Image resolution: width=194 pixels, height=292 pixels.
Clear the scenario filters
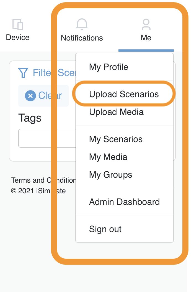click(x=43, y=95)
